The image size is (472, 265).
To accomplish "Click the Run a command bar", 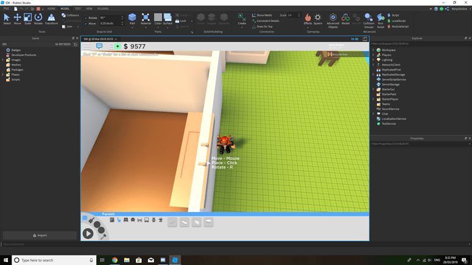I will pos(235,244).
